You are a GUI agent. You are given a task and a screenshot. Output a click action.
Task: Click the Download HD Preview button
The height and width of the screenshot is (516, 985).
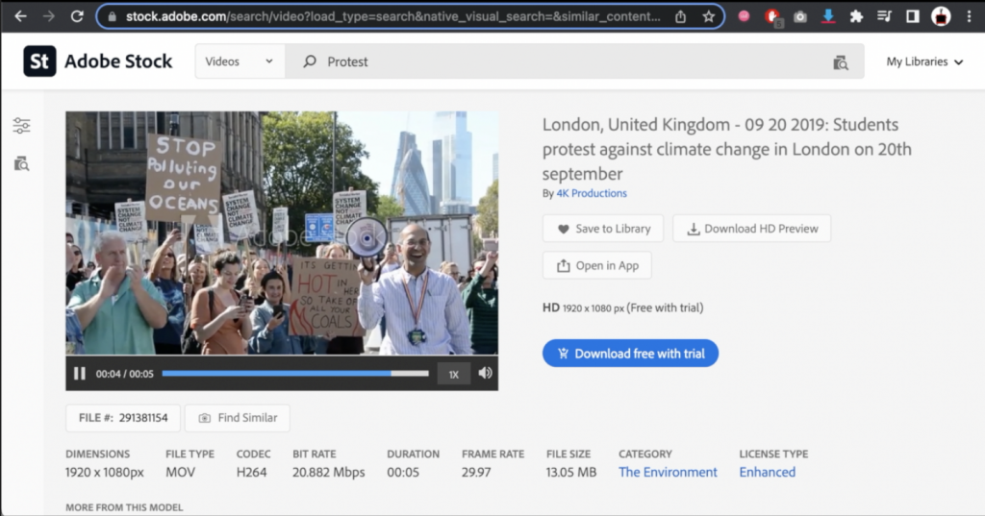coord(751,229)
